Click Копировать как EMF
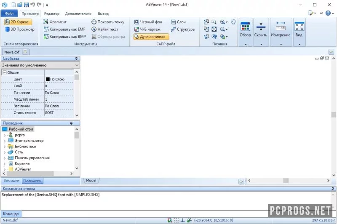The height and width of the screenshot is (224, 337). pyautogui.click(x=64, y=29)
